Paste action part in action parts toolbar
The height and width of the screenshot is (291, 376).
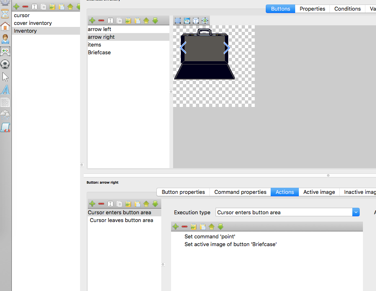click(202, 227)
